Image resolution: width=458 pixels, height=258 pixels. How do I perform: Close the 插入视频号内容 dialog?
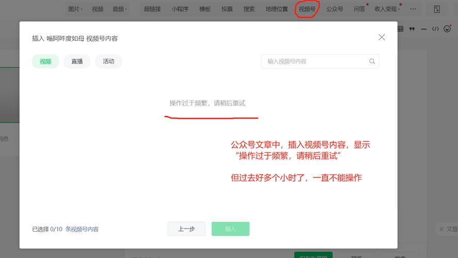(382, 37)
